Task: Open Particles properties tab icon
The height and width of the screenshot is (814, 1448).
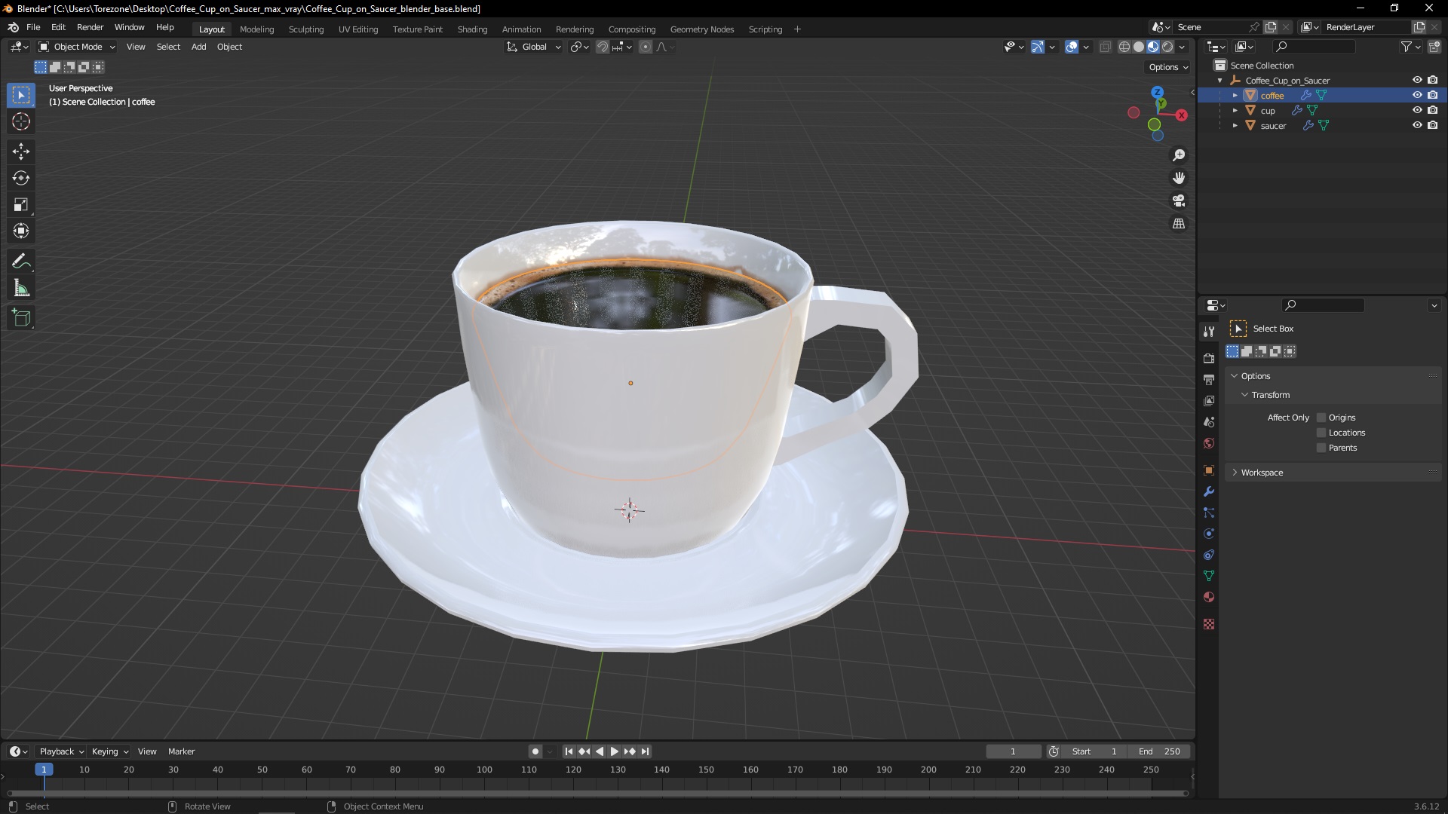Action: pyautogui.click(x=1209, y=513)
